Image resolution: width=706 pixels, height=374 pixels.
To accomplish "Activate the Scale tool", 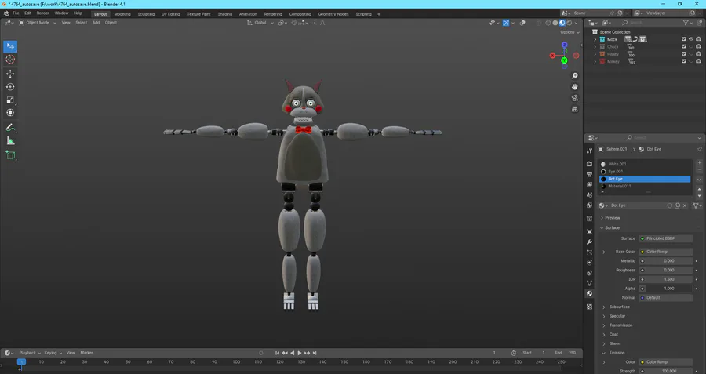I will [10, 100].
